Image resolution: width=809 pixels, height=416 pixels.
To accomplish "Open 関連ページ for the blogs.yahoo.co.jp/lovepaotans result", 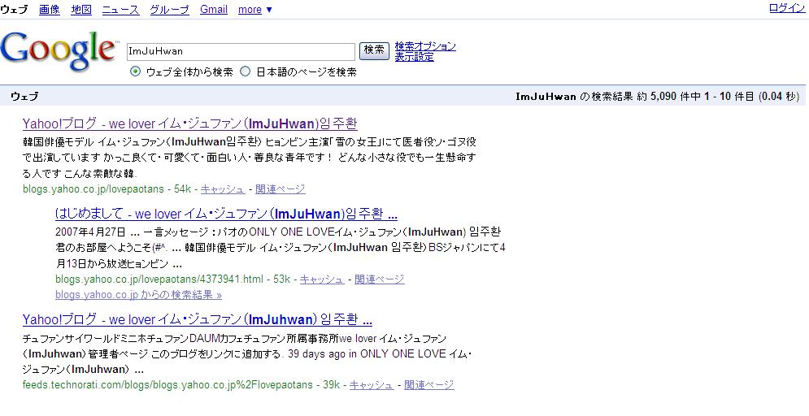I will coord(281,189).
